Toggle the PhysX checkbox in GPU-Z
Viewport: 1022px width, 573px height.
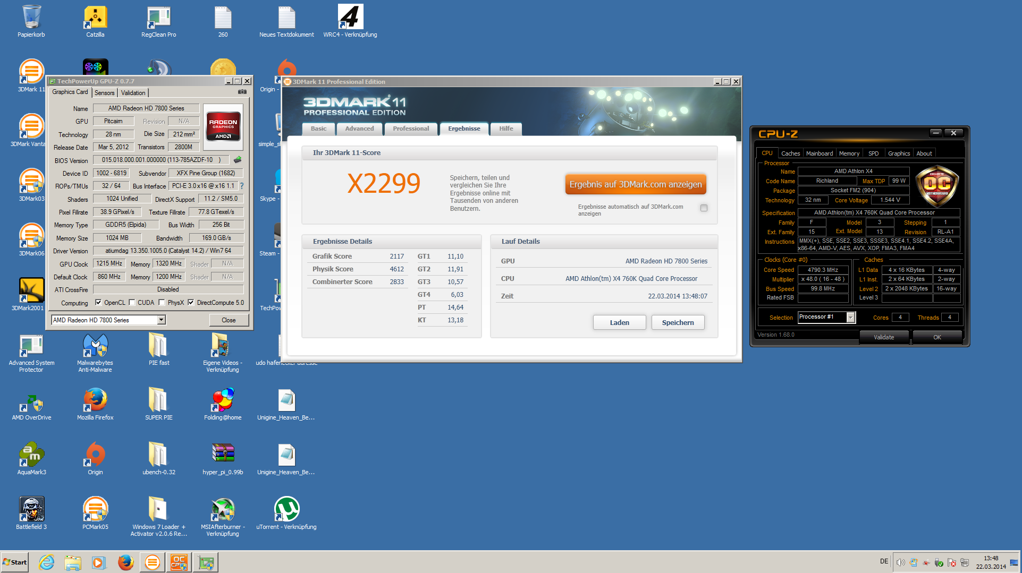point(162,303)
